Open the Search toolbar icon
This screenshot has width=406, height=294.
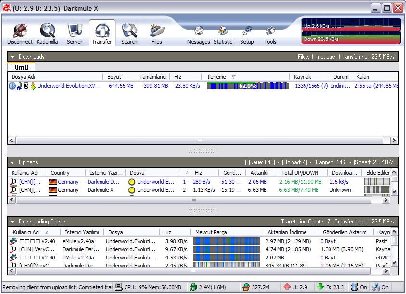129,31
